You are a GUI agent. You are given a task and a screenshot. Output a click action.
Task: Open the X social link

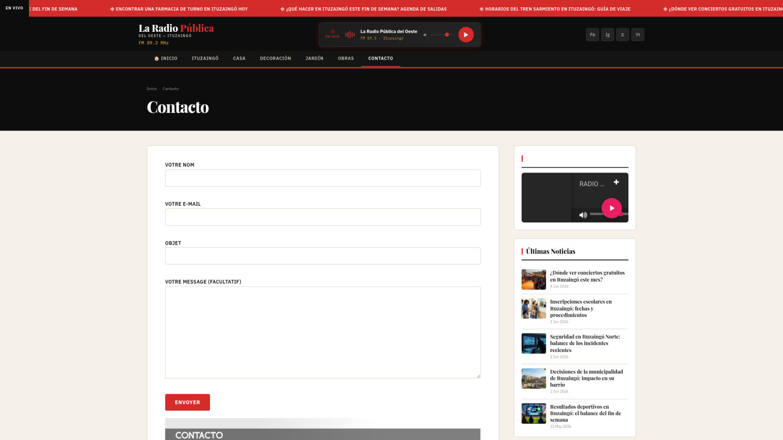[x=622, y=35]
